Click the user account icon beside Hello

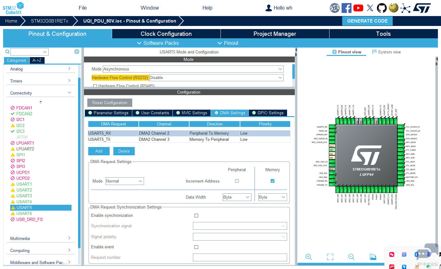(269, 8)
